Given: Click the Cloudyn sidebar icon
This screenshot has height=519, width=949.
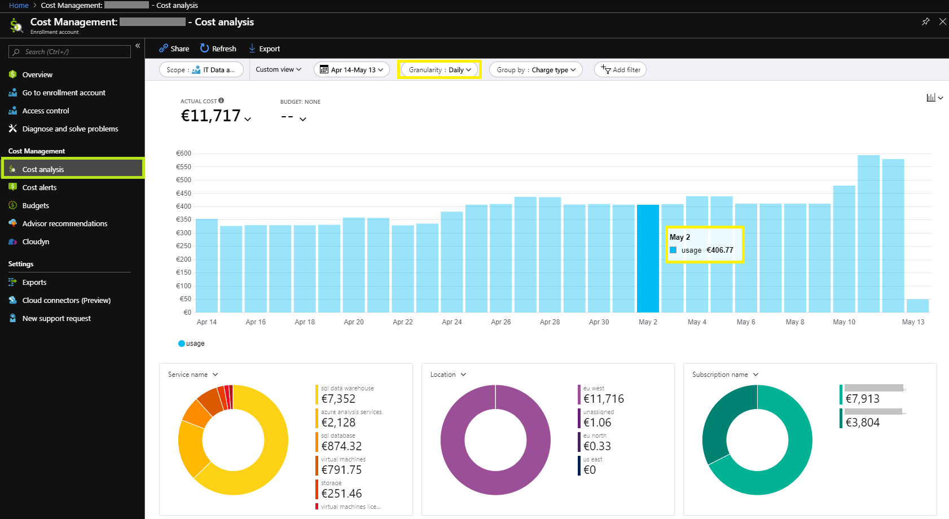Looking at the screenshot, I should 12,241.
